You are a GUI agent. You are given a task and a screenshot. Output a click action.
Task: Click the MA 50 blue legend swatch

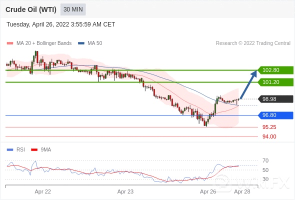click(81, 43)
